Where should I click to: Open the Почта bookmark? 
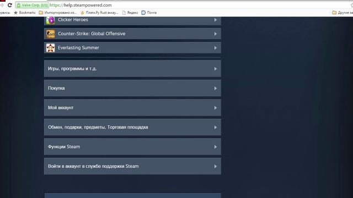(x=149, y=13)
